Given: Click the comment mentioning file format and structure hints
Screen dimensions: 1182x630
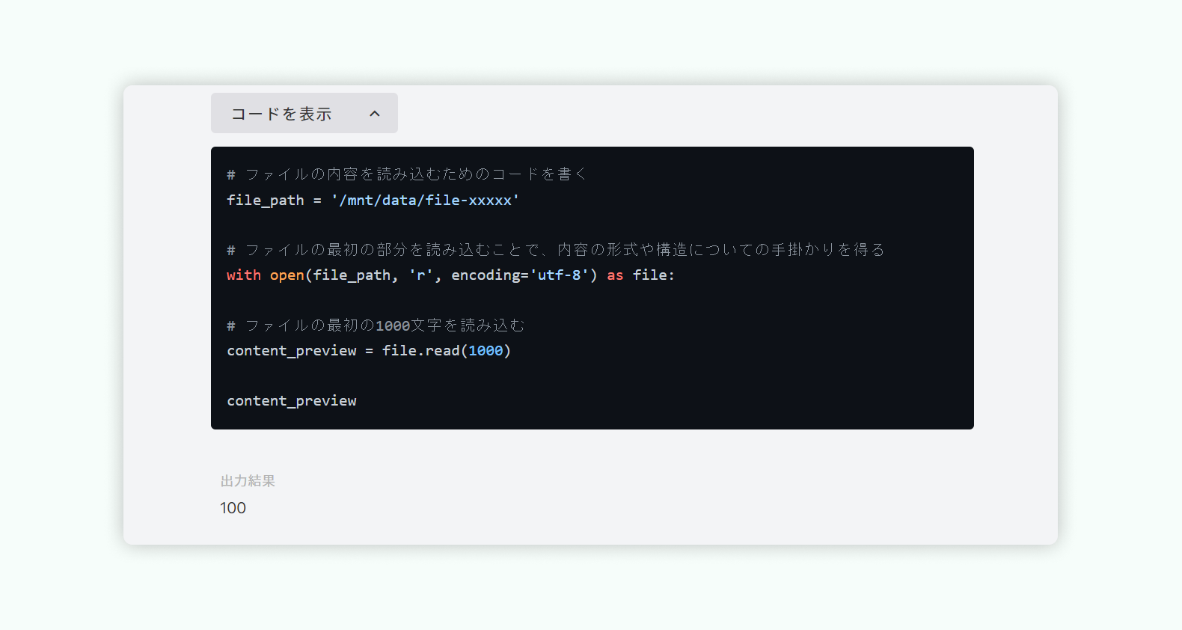Looking at the screenshot, I should pyautogui.click(x=555, y=248).
